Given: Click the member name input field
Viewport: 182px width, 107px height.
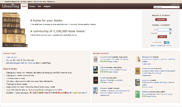Looking at the screenshot, I should pyautogui.click(x=164, y=29).
